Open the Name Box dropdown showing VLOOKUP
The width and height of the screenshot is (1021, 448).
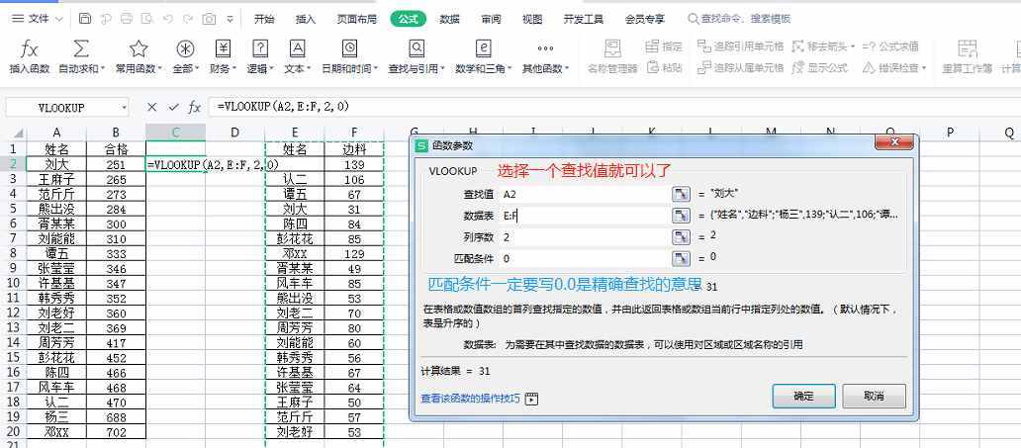(x=123, y=108)
